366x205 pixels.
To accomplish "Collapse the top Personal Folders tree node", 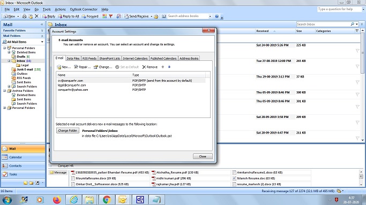I will [x=4, y=48].
